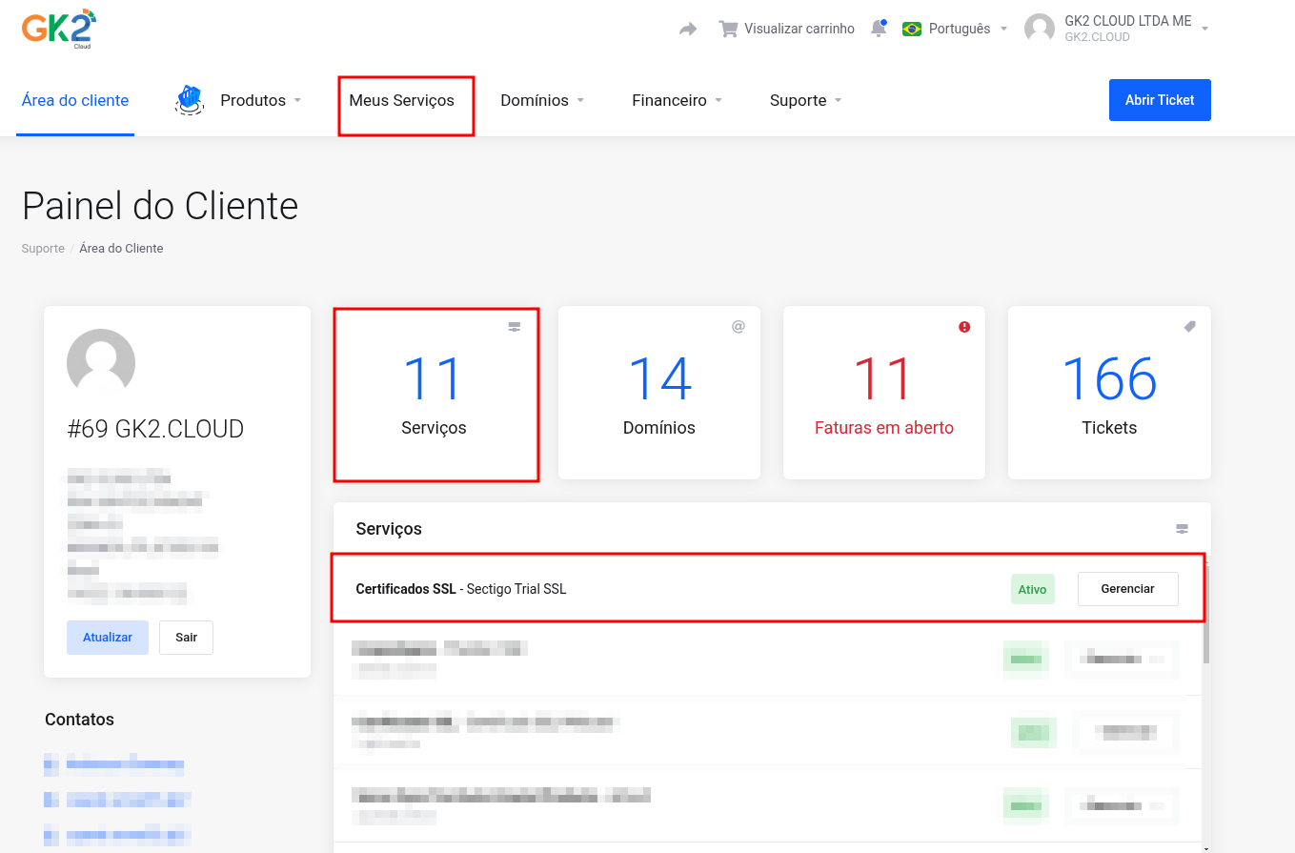Screen dimensions: 1295x853
Task: Click the GK2 Cloud logo
Action: click(59, 29)
